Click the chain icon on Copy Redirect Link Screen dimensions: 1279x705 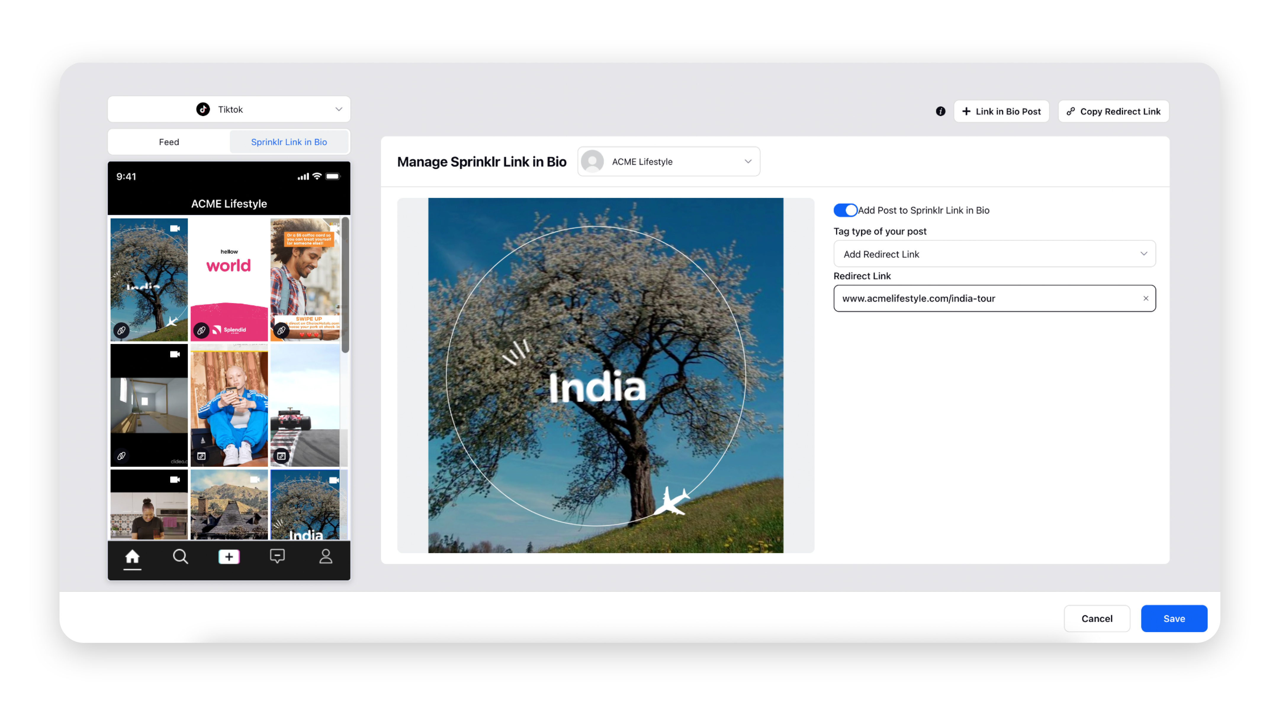(x=1071, y=111)
